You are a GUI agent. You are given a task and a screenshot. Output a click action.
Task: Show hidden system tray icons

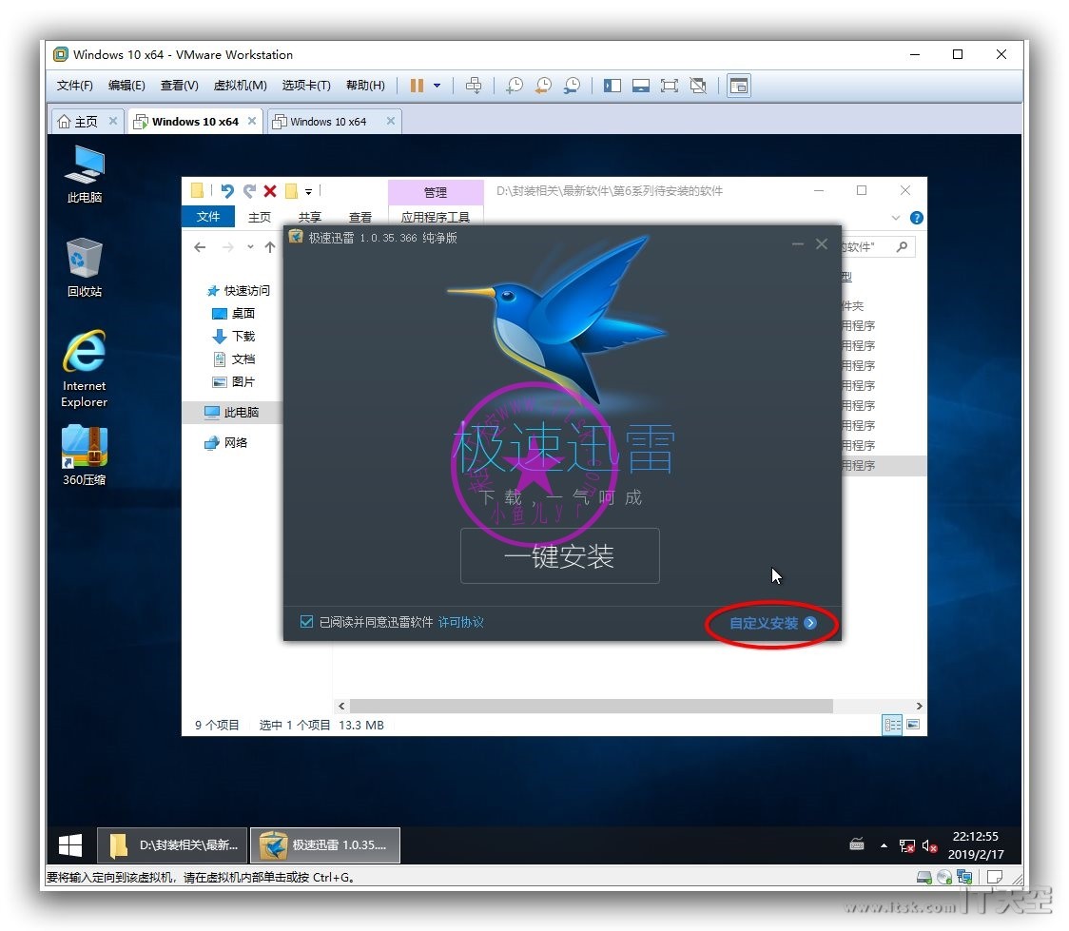pyautogui.click(x=884, y=845)
